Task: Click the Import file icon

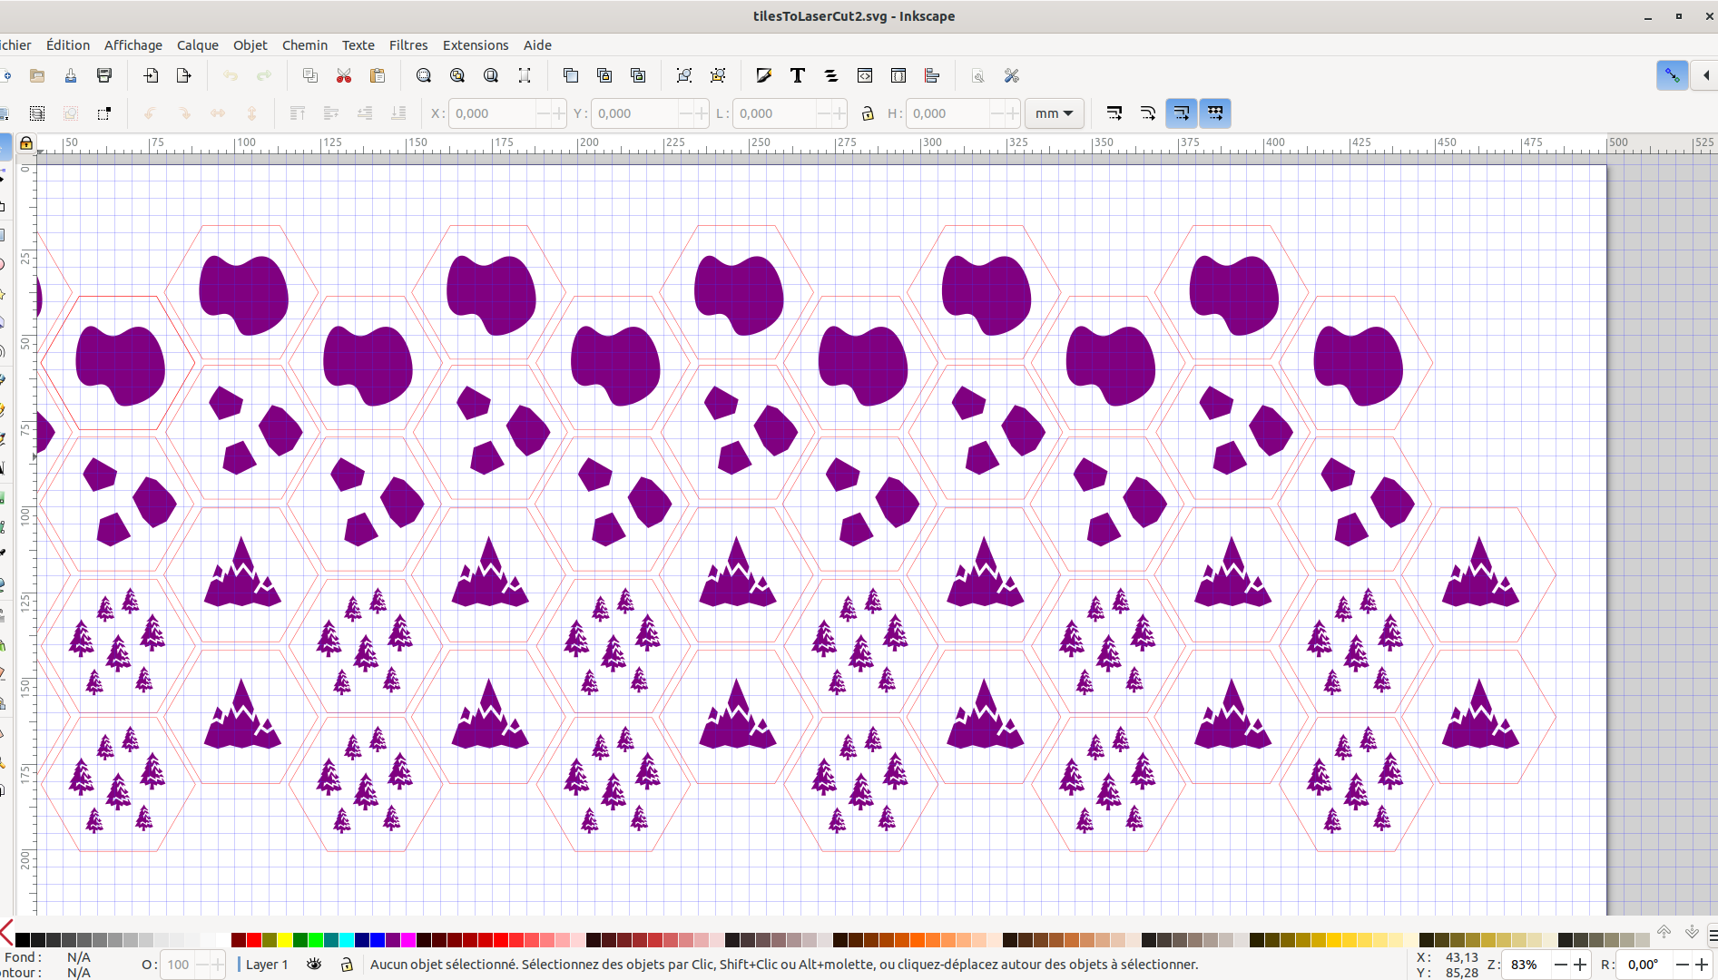Action: pos(151,75)
